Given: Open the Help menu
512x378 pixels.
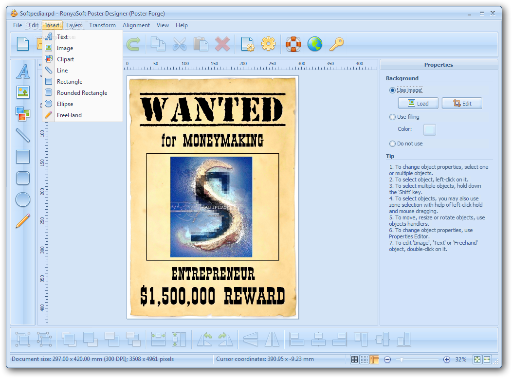Looking at the screenshot, I should [x=182, y=25].
